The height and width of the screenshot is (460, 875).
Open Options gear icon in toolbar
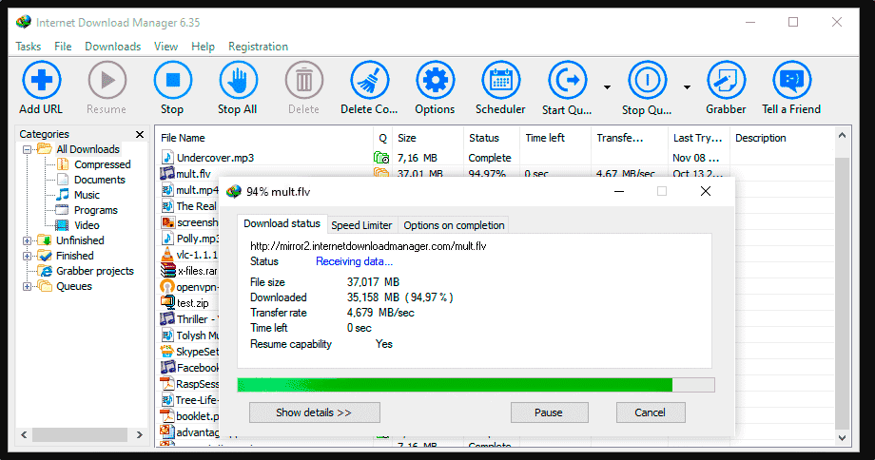435,81
